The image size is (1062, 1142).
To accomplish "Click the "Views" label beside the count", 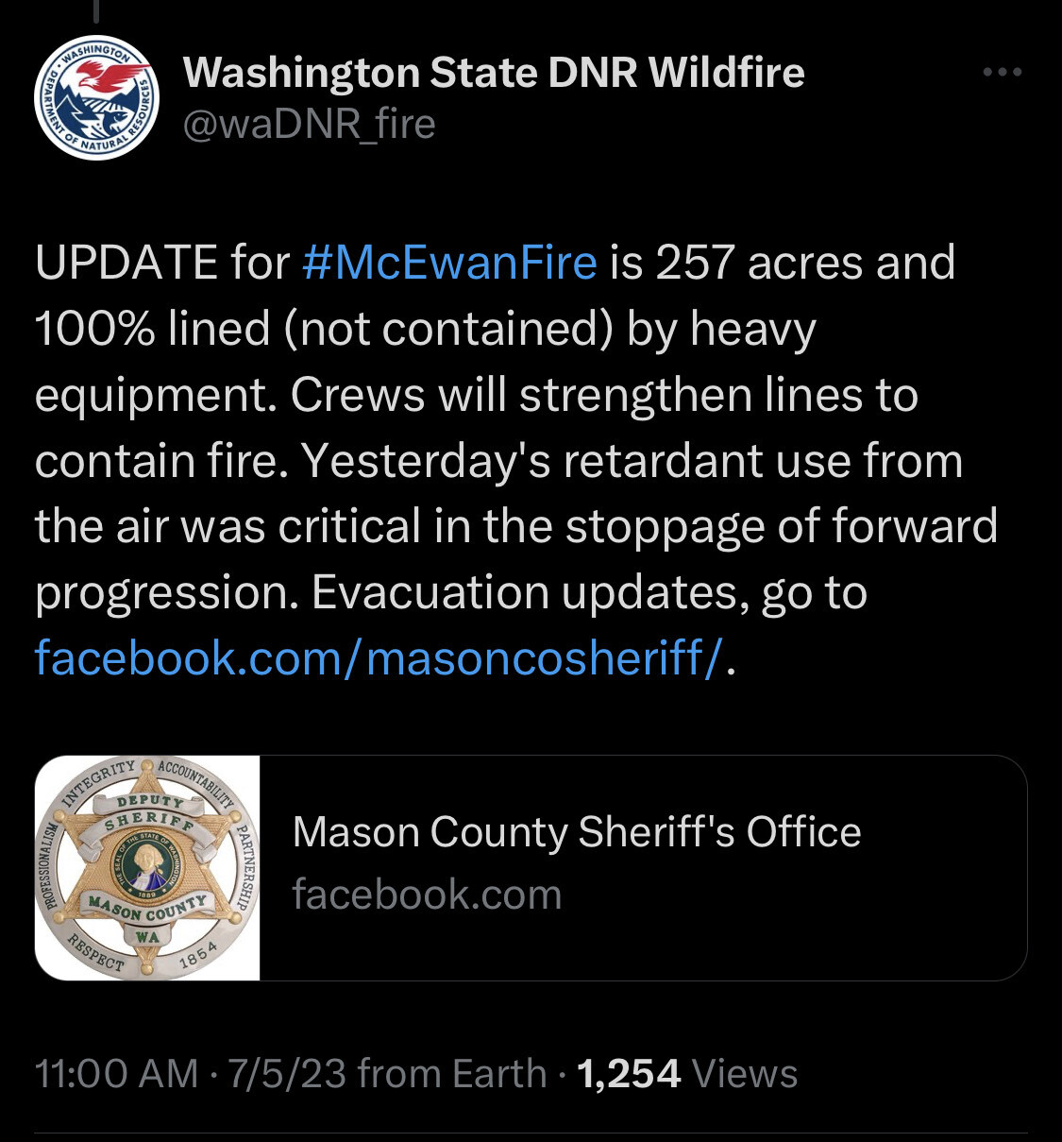I will pos(745,1074).
